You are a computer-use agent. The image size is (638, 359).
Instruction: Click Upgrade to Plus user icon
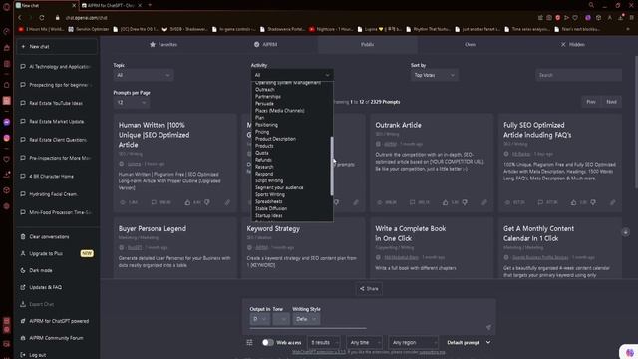click(x=23, y=253)
